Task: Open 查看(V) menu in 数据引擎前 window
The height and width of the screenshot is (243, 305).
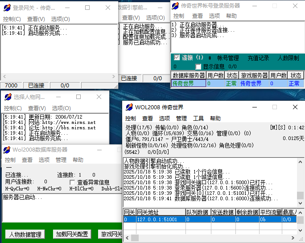Action: coord(131,18)
